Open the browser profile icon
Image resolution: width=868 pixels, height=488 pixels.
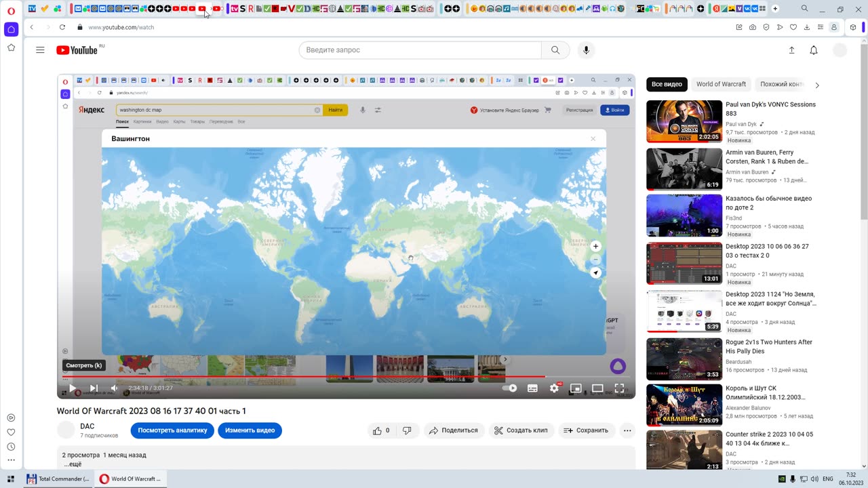click(834, 27)
